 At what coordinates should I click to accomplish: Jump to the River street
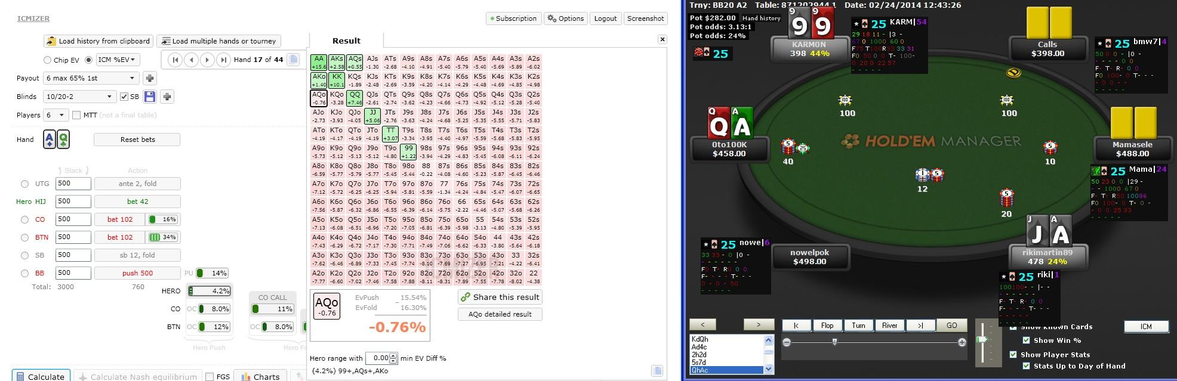(889, 325)
